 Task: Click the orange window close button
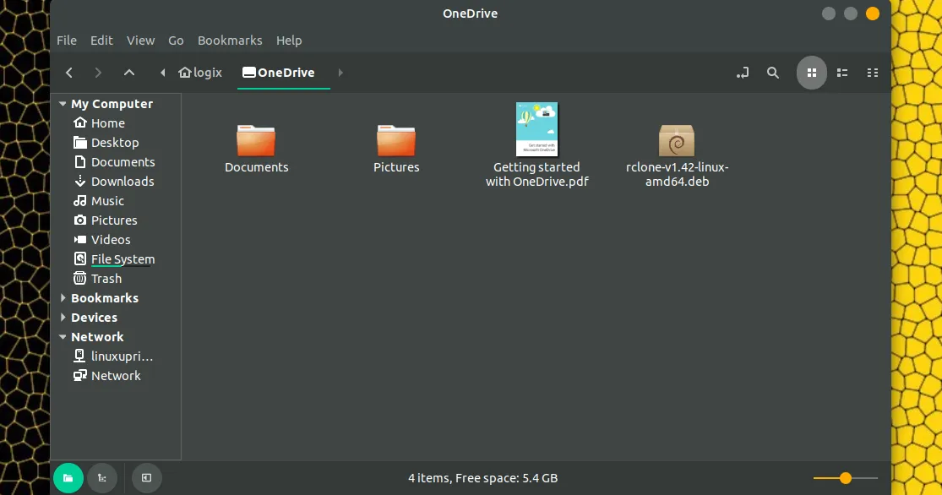point(873,14)
